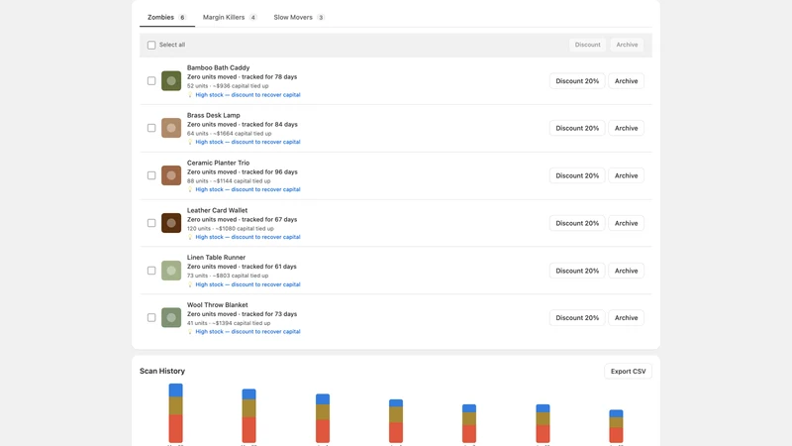Viewport: 792px width, 446px height.
Task: Export scan history as CSV
Action: [628, 371]
